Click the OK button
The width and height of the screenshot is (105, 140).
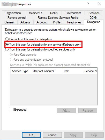[x=31, y=135]
